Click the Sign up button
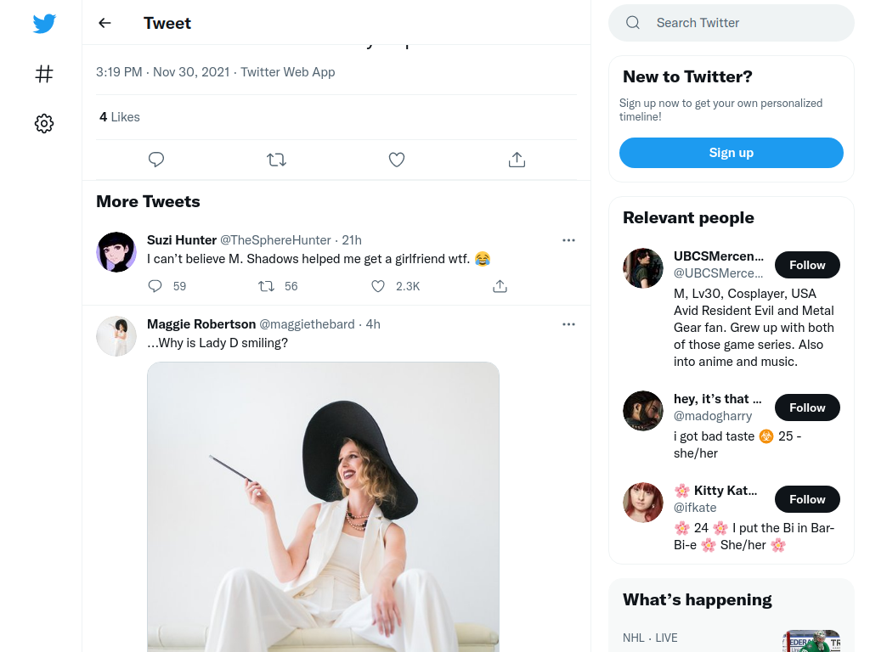Viewport: 870px width, 652px height. [x=732, y=153]
